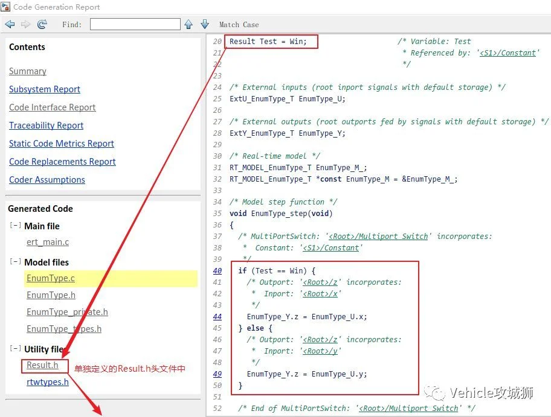Open the Traceability Report
Screen dimensions: 551x417
[x=47, y=126]
